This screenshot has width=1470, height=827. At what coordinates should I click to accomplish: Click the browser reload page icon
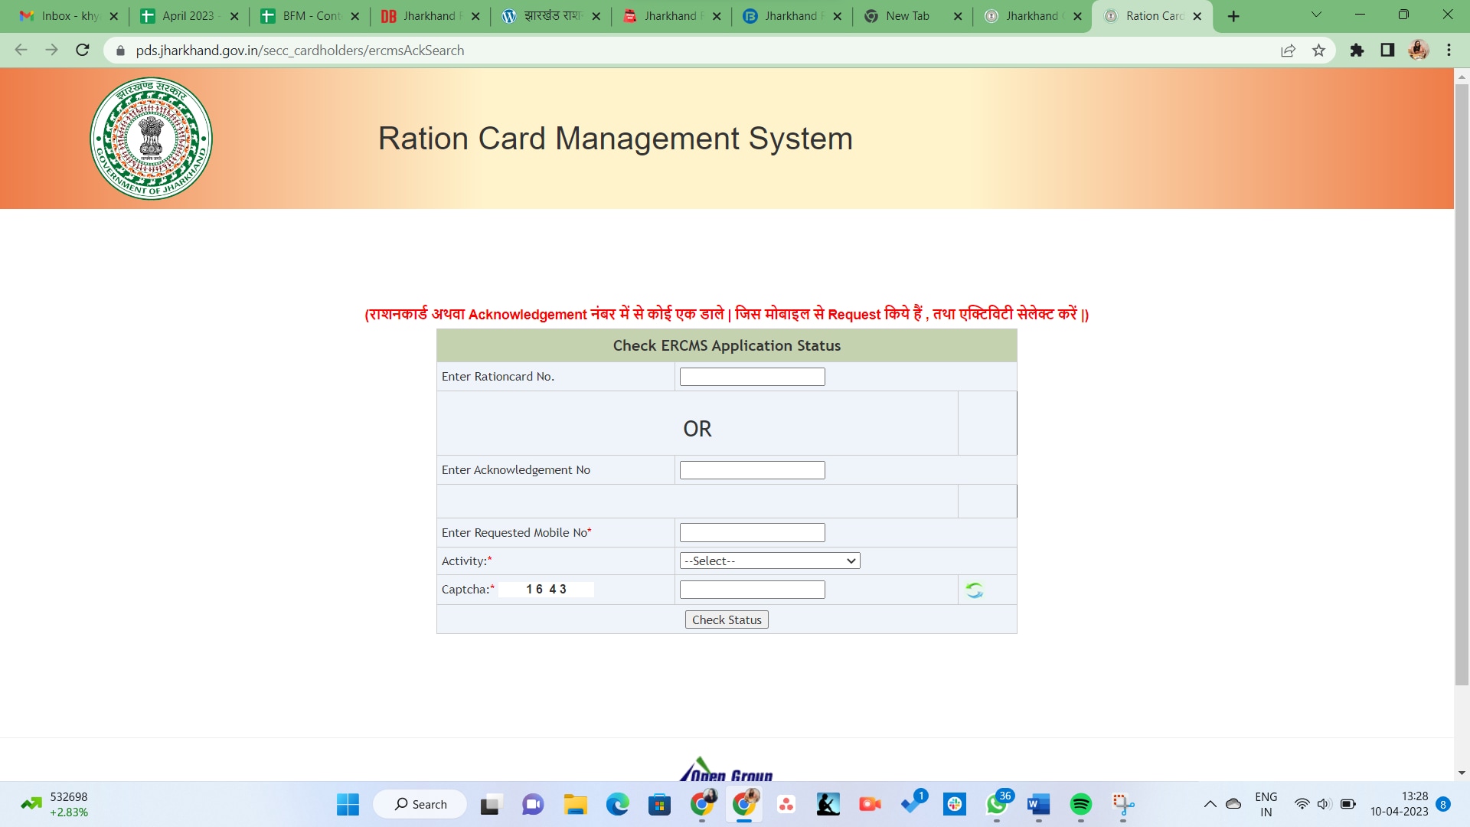click(x=83, y=51)
